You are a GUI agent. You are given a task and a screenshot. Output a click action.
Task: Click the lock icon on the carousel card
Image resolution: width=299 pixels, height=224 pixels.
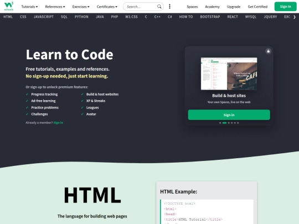269,51
